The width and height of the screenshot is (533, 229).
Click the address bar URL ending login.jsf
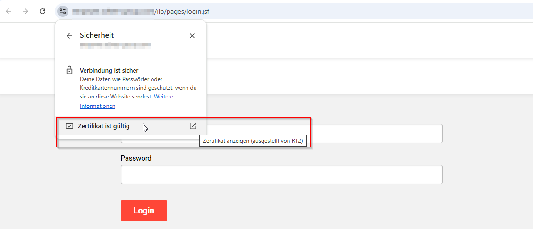[x=181, y=11]
